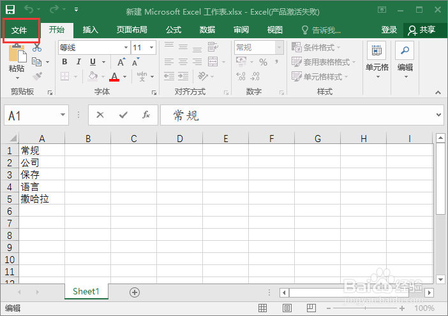Toggle Center alignment icon

tap(183, 62)
